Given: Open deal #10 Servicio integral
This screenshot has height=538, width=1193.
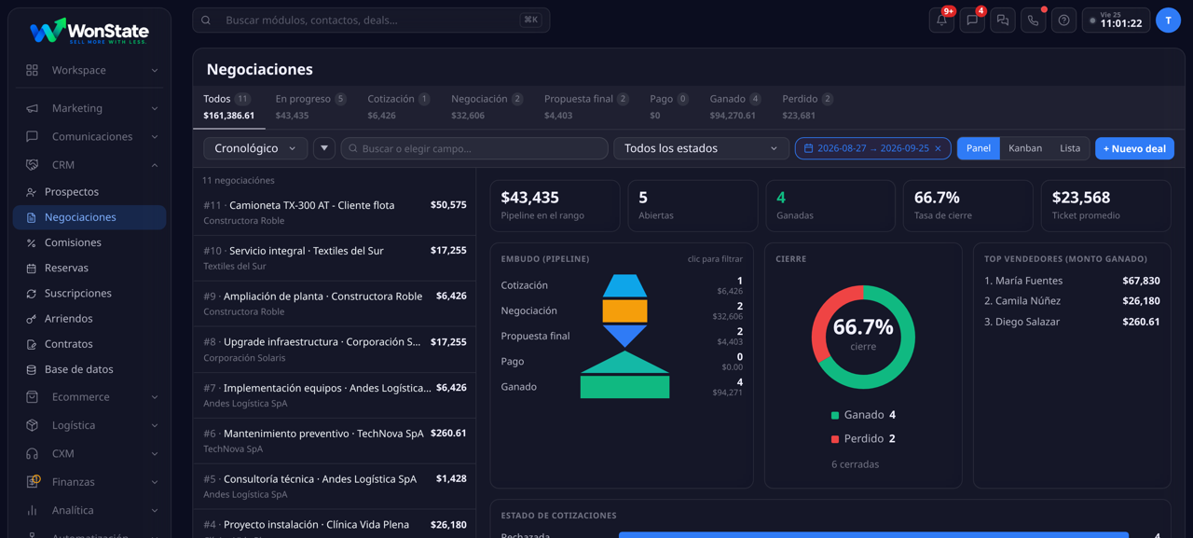Looking at the screenshot, I should pos(335,258).
